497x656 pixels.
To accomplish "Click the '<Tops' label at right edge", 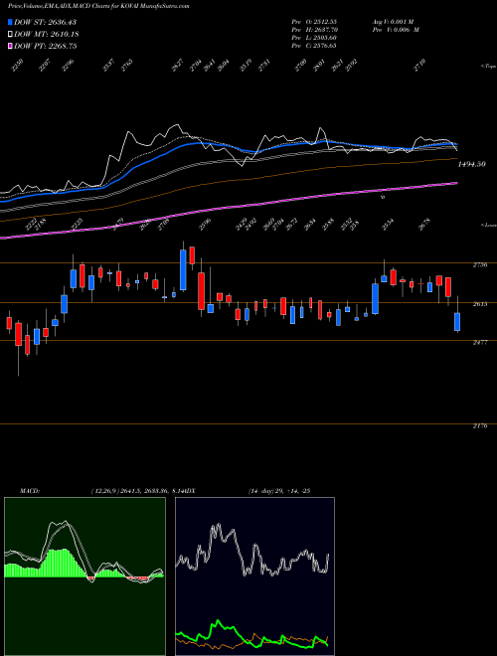I will [x=488, y=67].
